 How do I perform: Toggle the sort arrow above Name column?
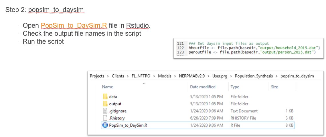[x=144, y=83]
